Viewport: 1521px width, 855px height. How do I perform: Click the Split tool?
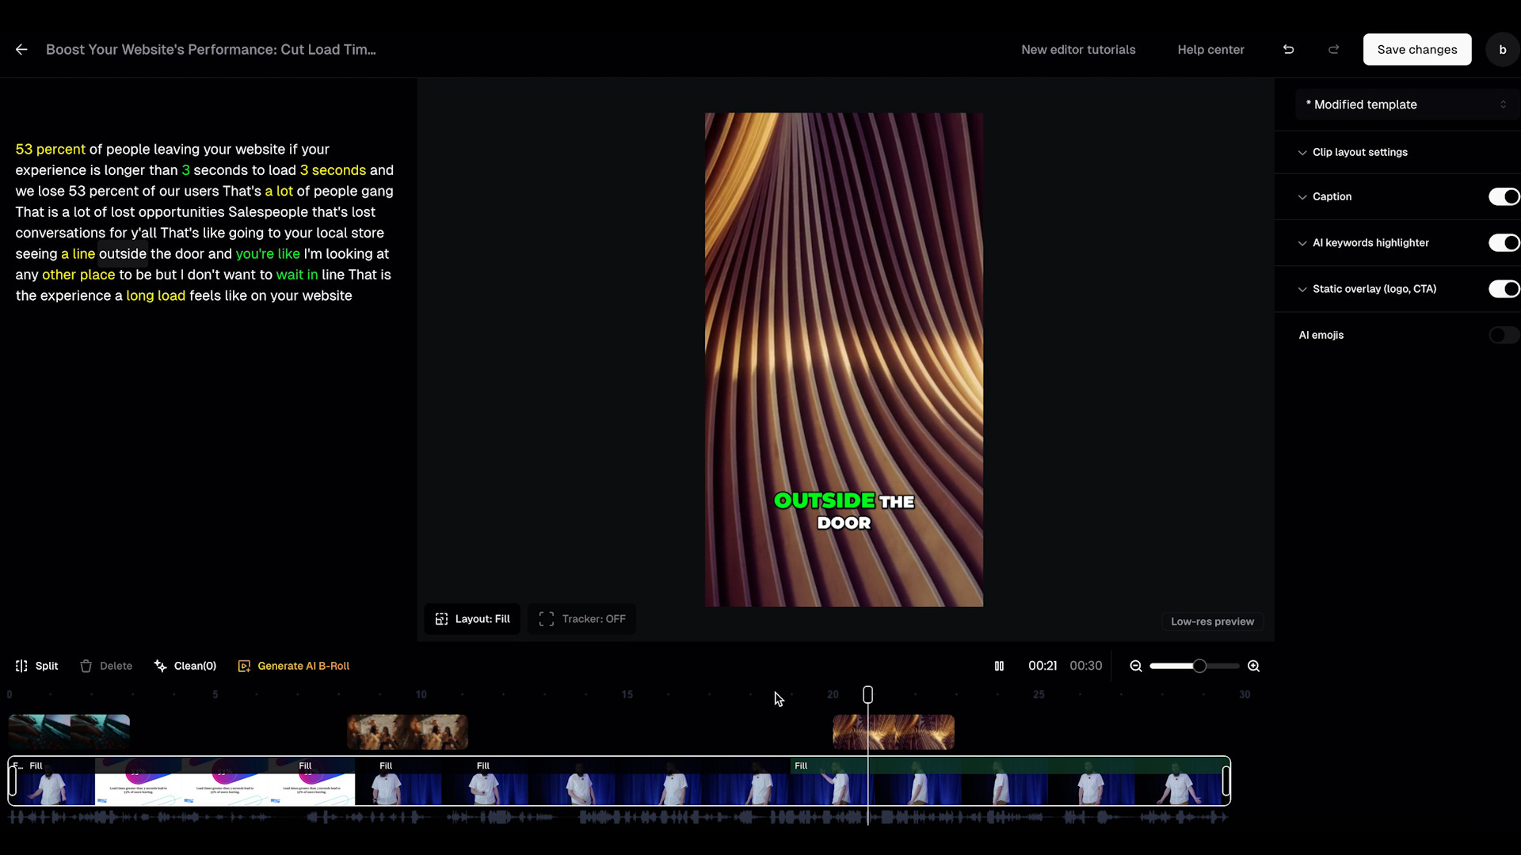(x=36, y=666)
